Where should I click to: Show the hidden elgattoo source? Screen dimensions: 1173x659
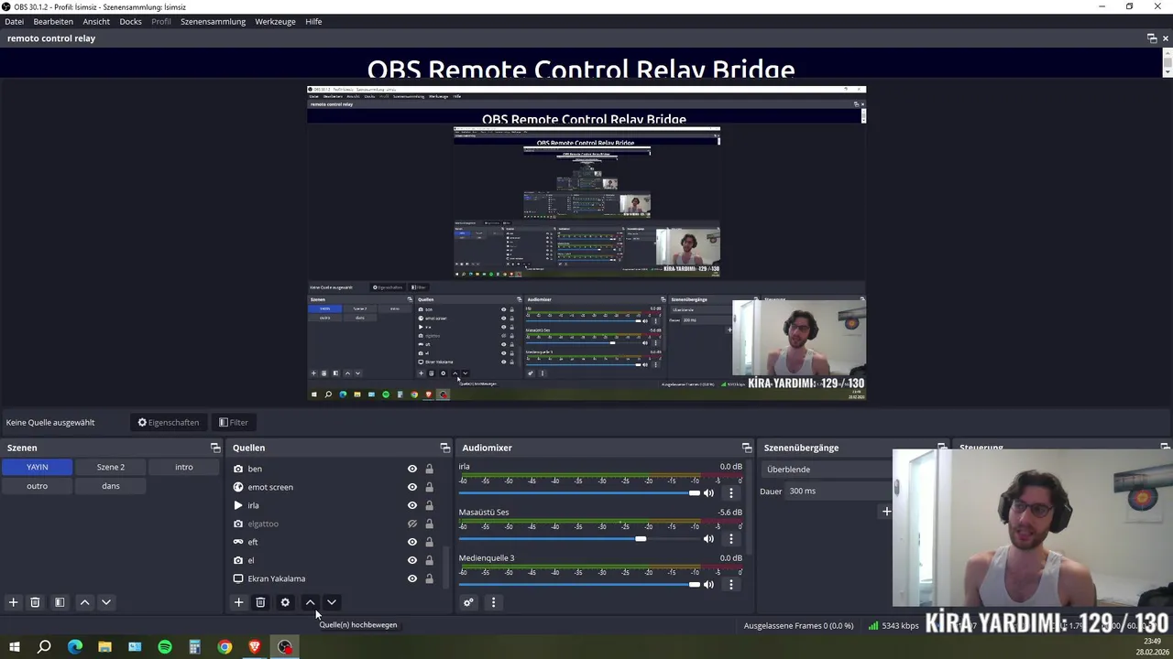tap(412, 524)
